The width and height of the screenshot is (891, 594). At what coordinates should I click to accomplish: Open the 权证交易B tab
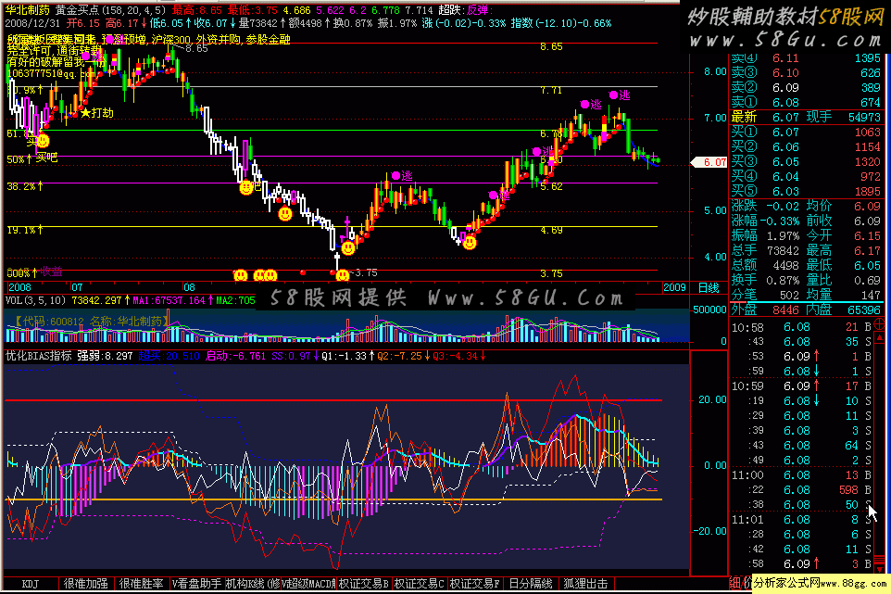point(364,584)
